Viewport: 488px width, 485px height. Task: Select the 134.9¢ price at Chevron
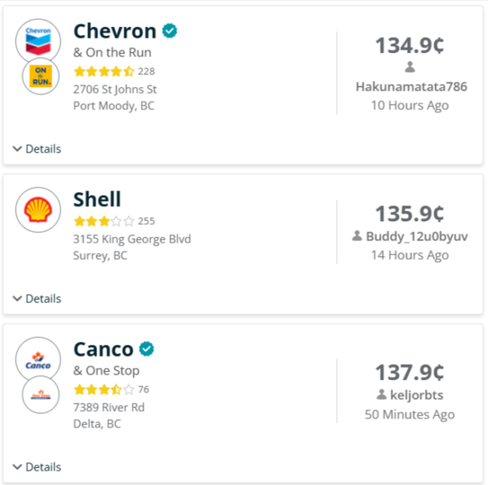tap(409, 46)
